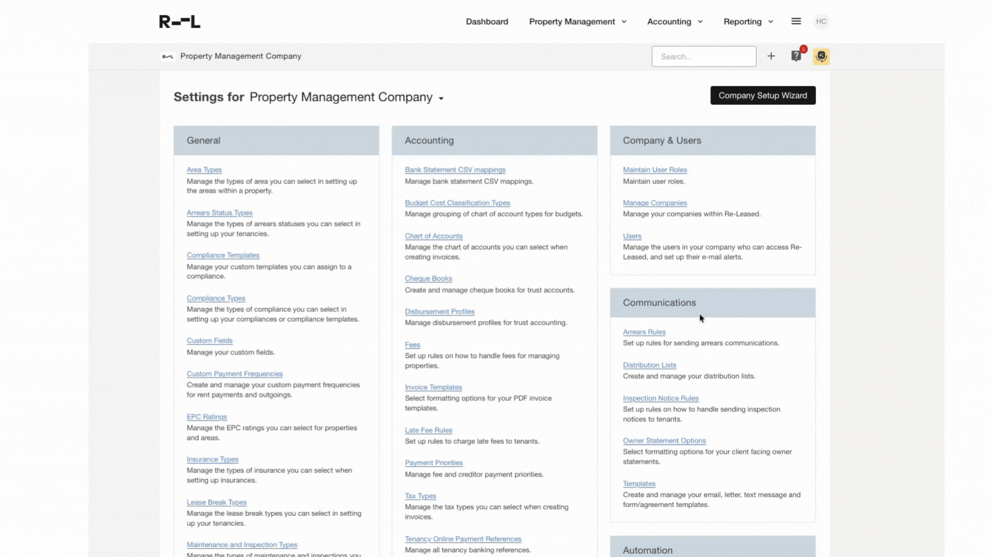Viewport: 991px width, 557px height.
Task: Click small company logo beside breadcrumb
Action: click(168, 57)
